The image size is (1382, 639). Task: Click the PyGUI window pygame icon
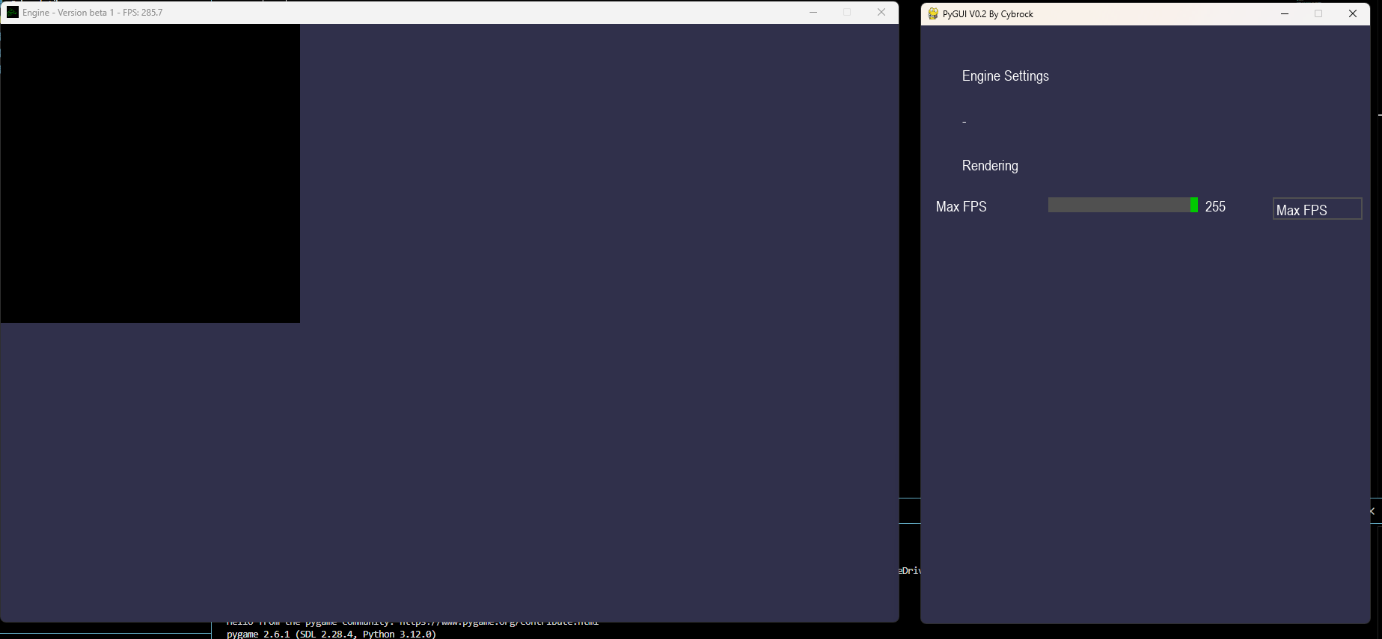933,13
